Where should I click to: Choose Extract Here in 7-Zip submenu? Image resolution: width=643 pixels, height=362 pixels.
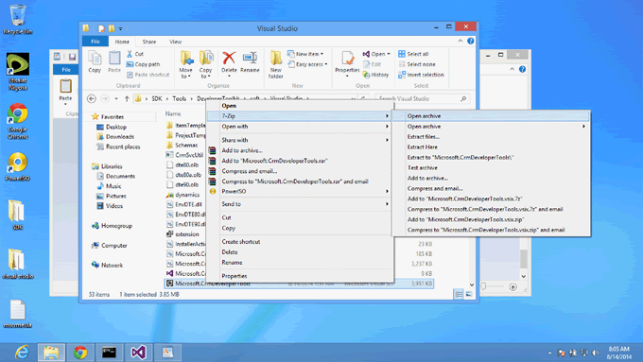(x=492, y=147)
